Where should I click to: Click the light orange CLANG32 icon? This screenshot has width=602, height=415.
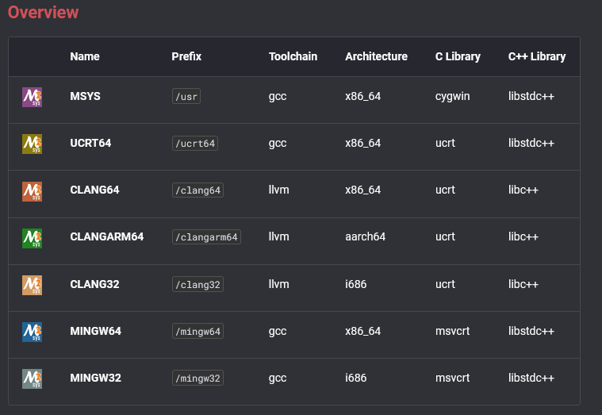tap(32, 285)
